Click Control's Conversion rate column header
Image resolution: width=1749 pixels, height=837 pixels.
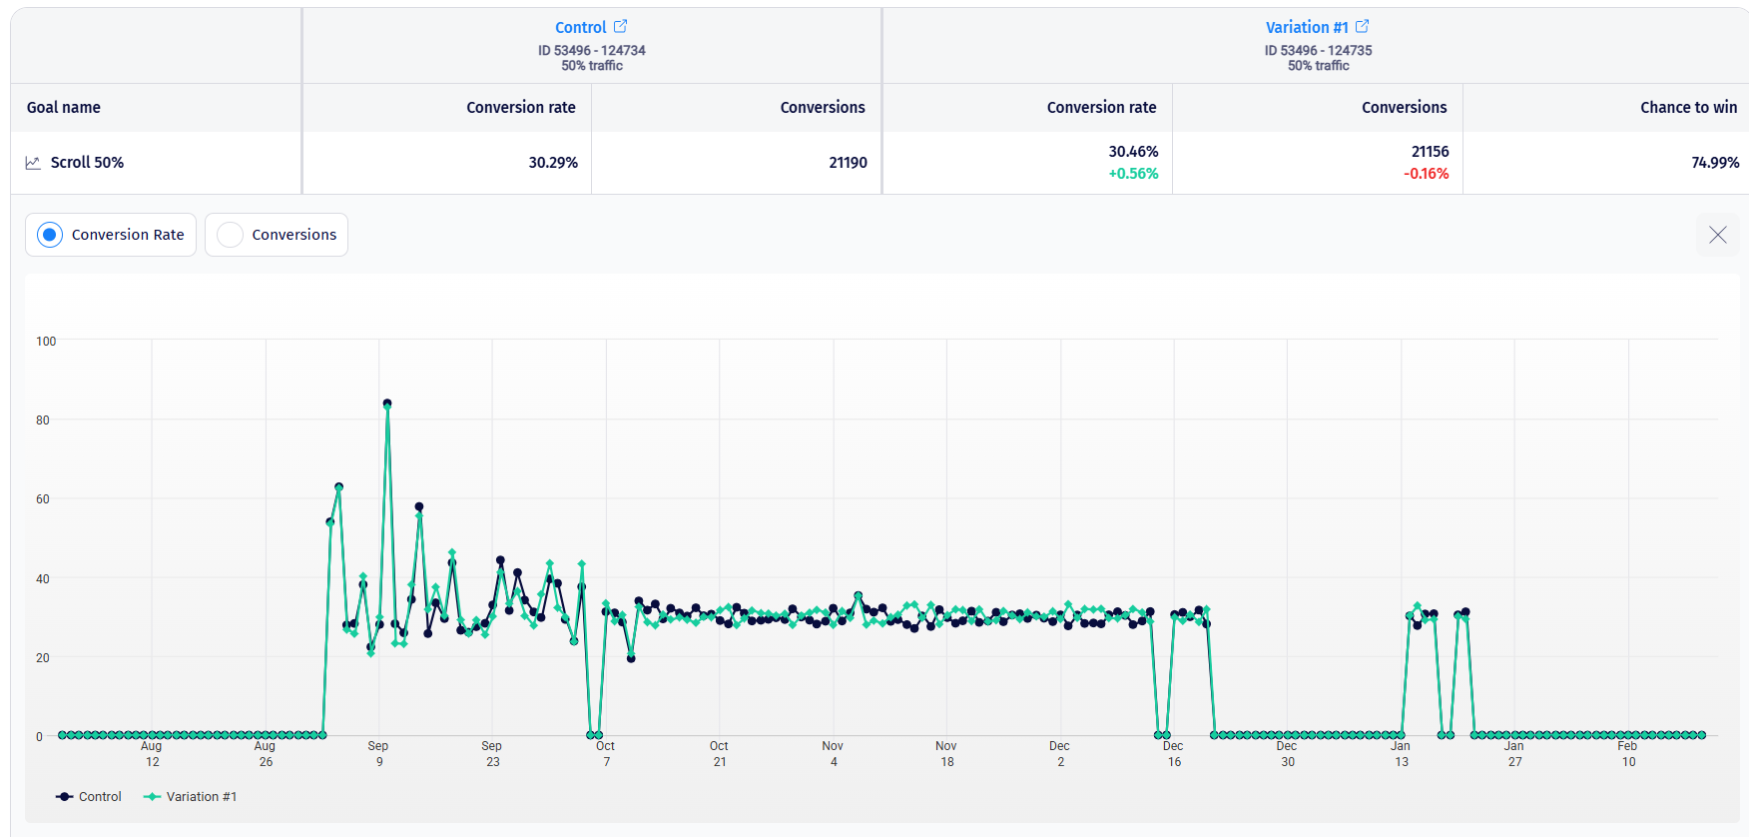(521, 107)
